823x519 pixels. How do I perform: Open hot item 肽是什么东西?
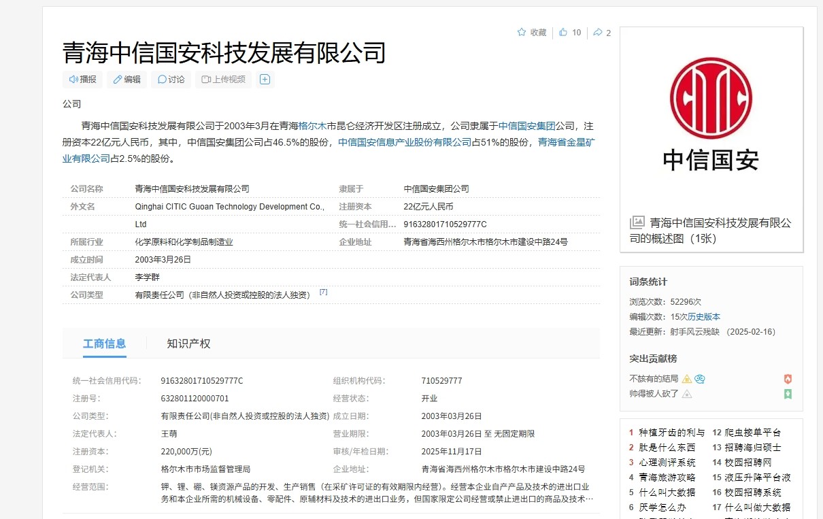667,448
